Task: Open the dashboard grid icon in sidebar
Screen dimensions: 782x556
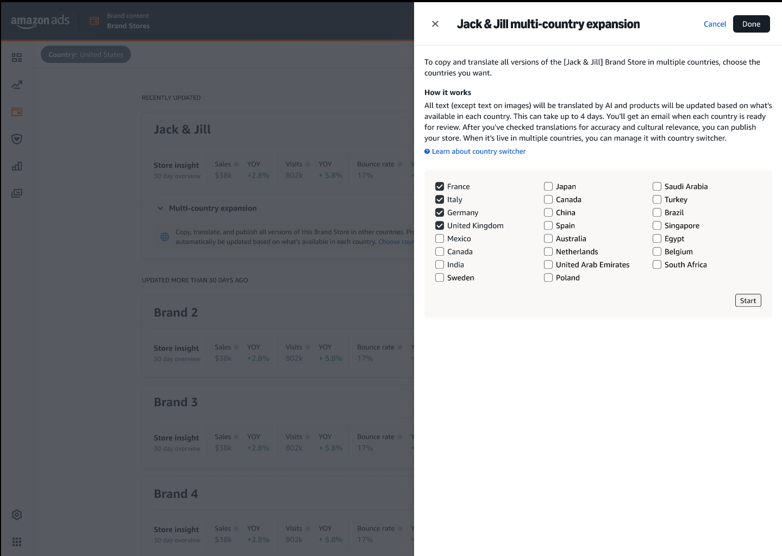Action: [17, 58]
